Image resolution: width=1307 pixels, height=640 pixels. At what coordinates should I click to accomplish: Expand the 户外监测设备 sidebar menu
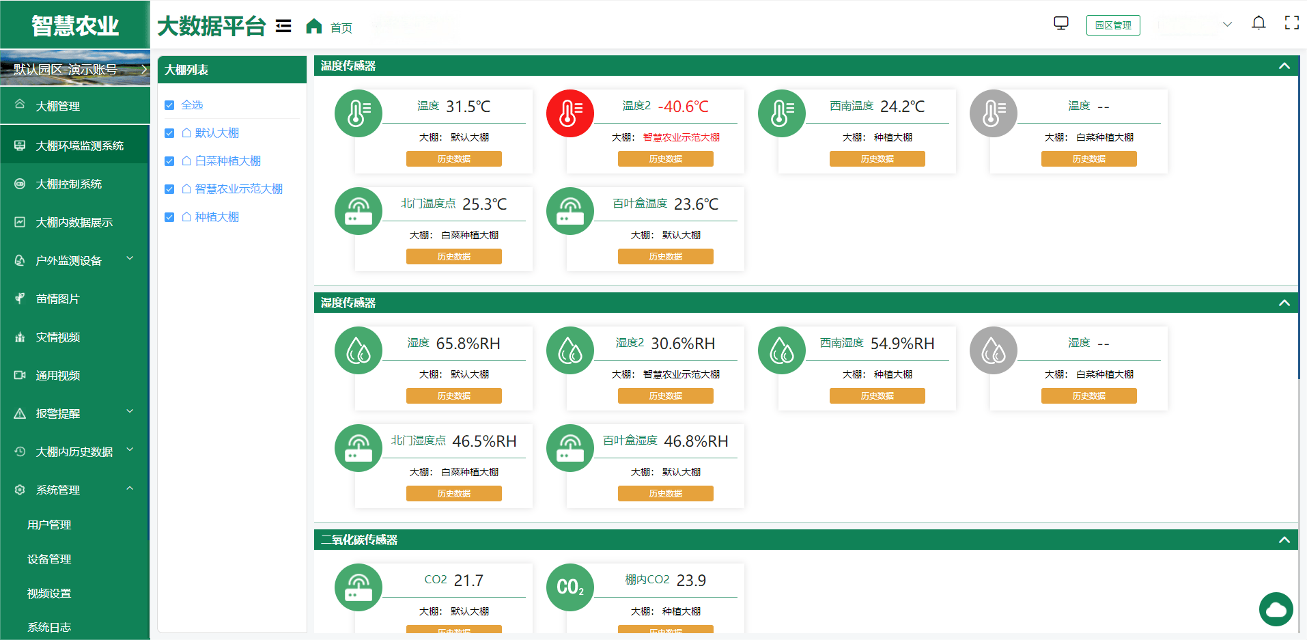coord(75,260)
